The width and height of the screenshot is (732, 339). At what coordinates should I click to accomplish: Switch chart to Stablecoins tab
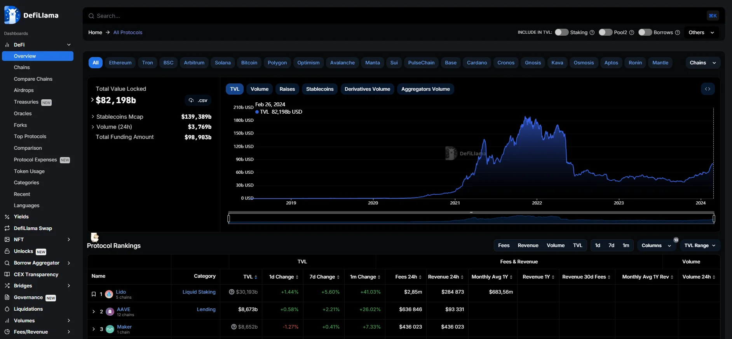pyautogui.click(x=320, y=89)
